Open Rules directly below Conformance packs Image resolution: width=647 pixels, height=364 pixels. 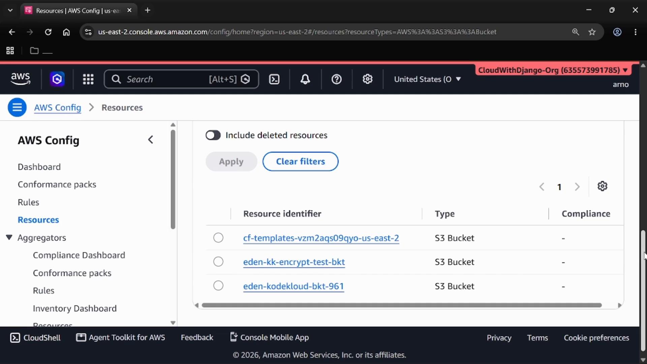(x=28, y=202)
